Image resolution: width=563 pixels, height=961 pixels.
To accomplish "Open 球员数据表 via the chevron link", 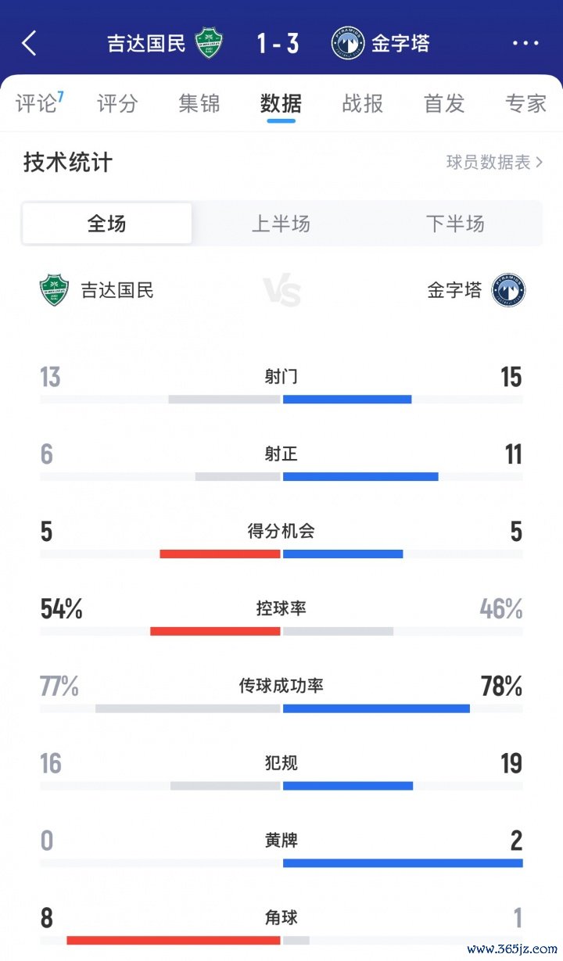I will (494, 163).
